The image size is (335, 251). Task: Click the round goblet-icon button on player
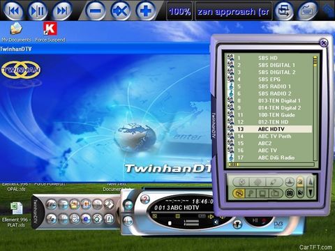tap(237, 224)
